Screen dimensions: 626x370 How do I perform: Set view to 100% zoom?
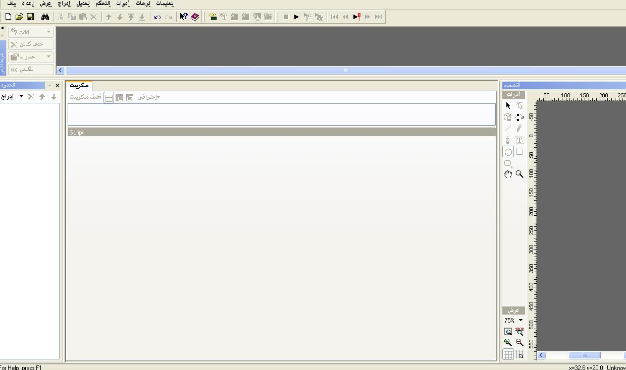click(x=519, y=332)
